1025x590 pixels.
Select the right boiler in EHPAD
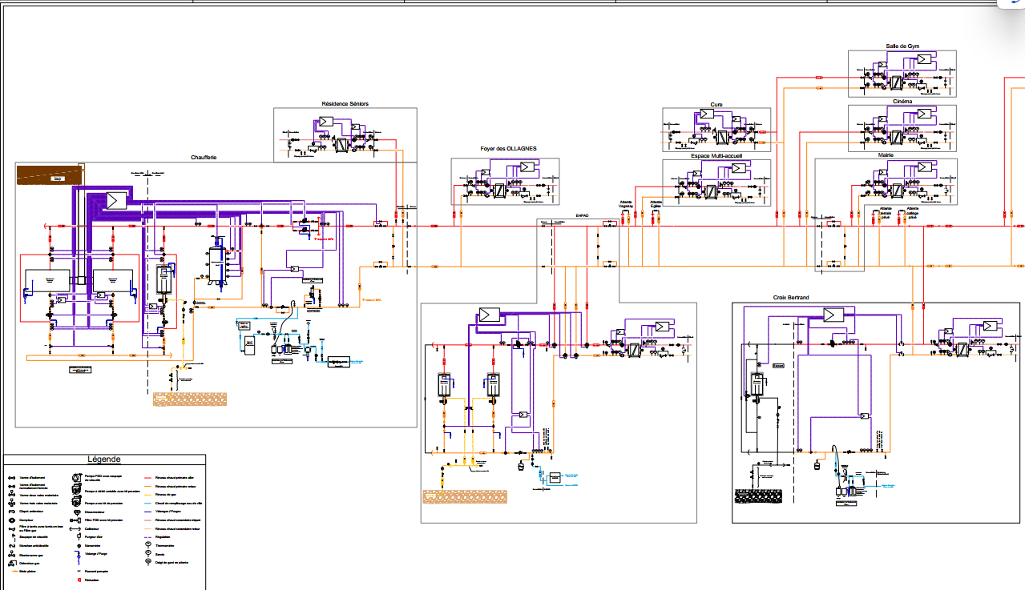pos(492,386)
